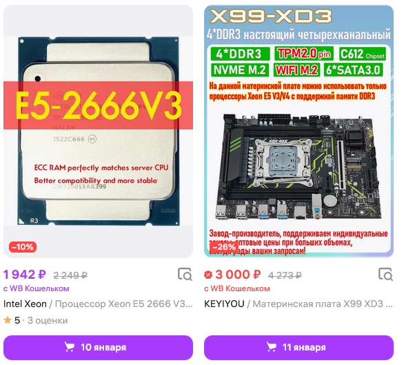Click red discount percent icon beside 3 000 ₽

pos(208,275)
